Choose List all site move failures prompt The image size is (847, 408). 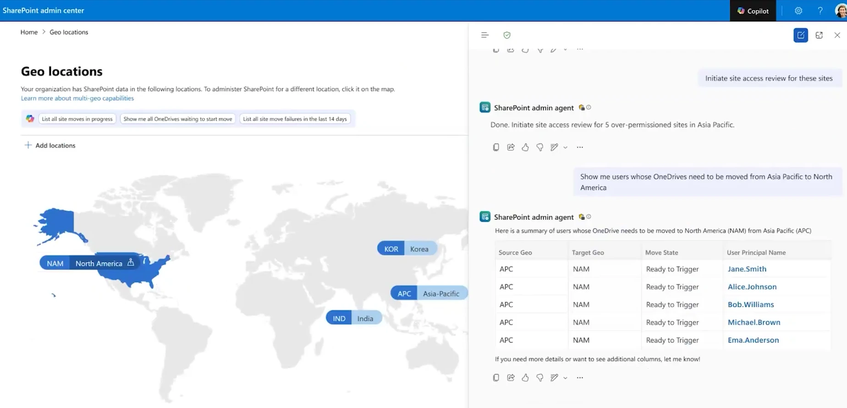295,119
